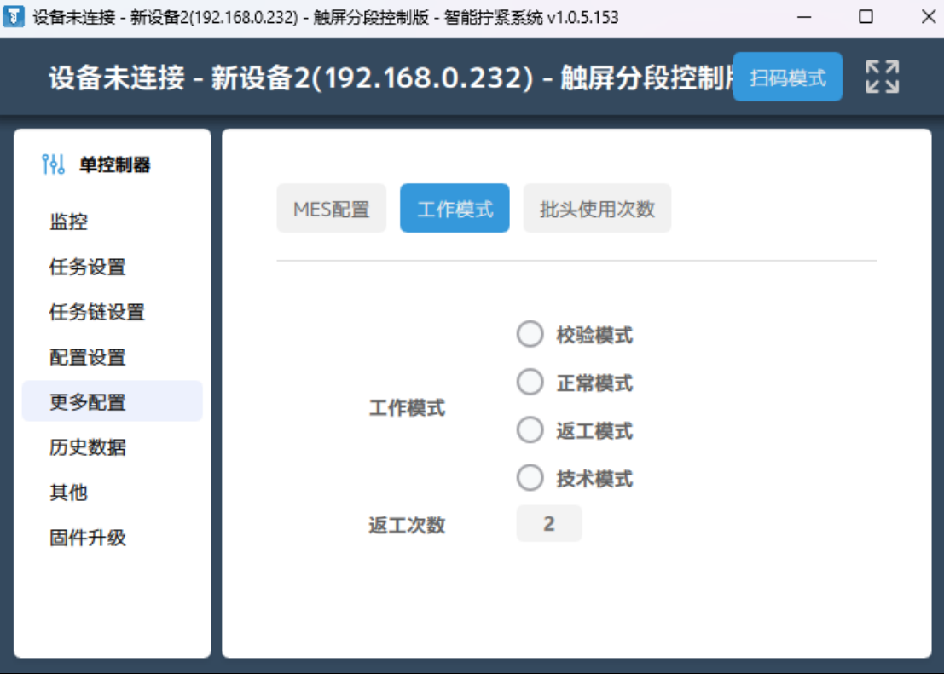Select 配置设置 in the sidebar
This screenshot has height=674, width=944.
pyautogui.click(x=112, y=357)
